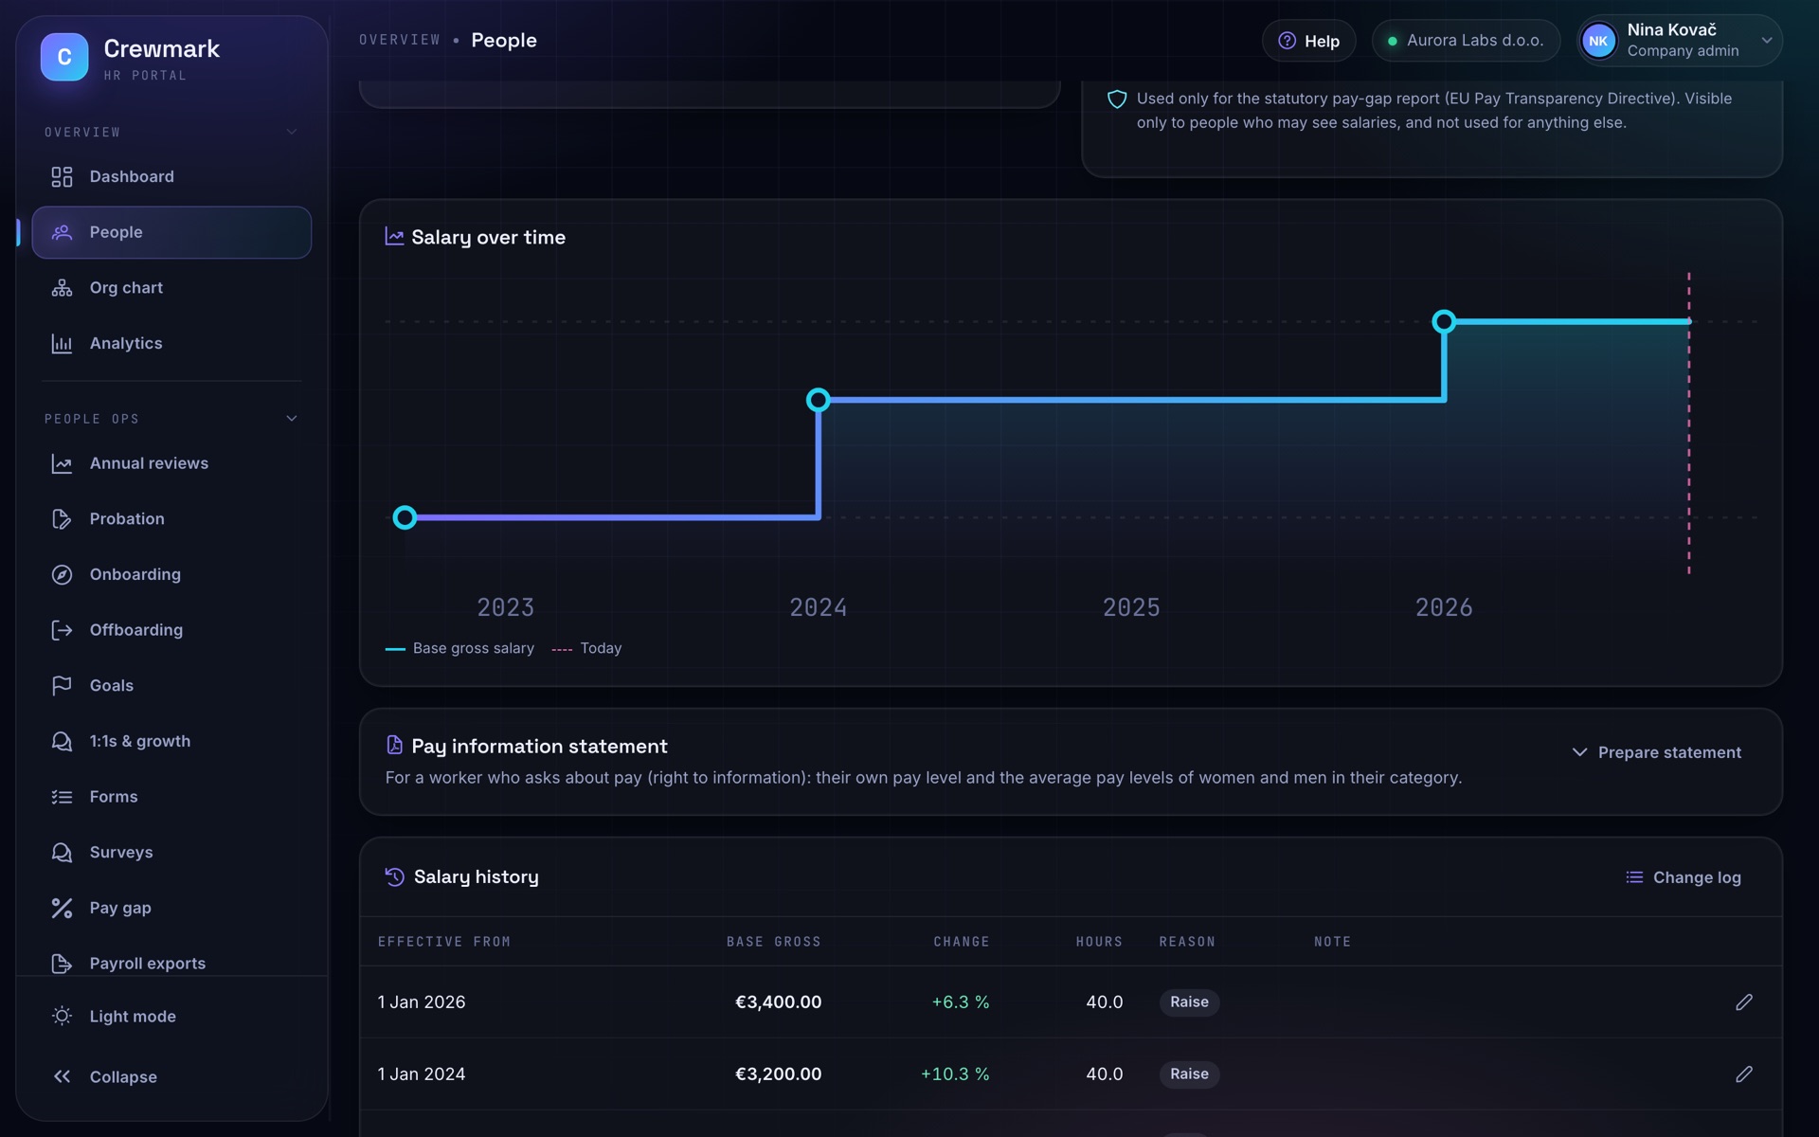Collapse the sidebar navigation
This screenshot has width=1819, height=1137.
pyautogui.click(x=171, y=1077)
